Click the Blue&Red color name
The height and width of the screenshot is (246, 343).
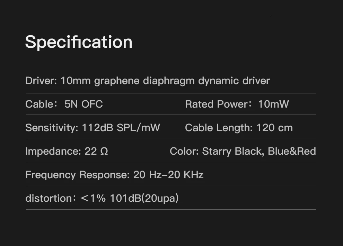[x=292, y=151]
